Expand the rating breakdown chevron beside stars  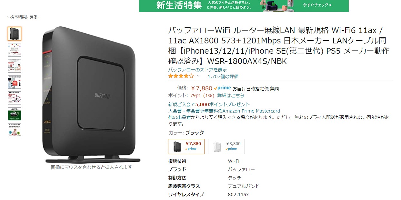click(198, 76)
